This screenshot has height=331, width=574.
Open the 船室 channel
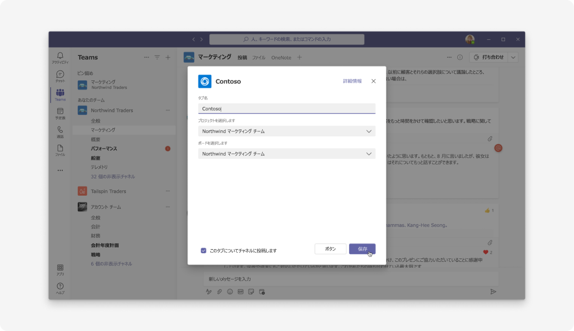point(96,158)
